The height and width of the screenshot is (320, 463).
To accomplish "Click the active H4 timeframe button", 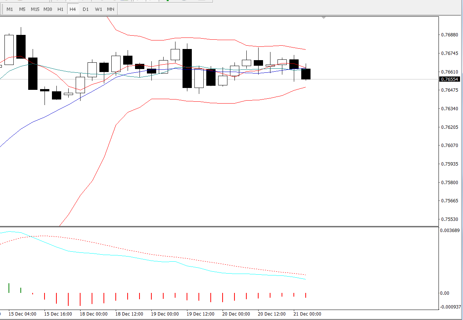I will click(x=73, y=9).
